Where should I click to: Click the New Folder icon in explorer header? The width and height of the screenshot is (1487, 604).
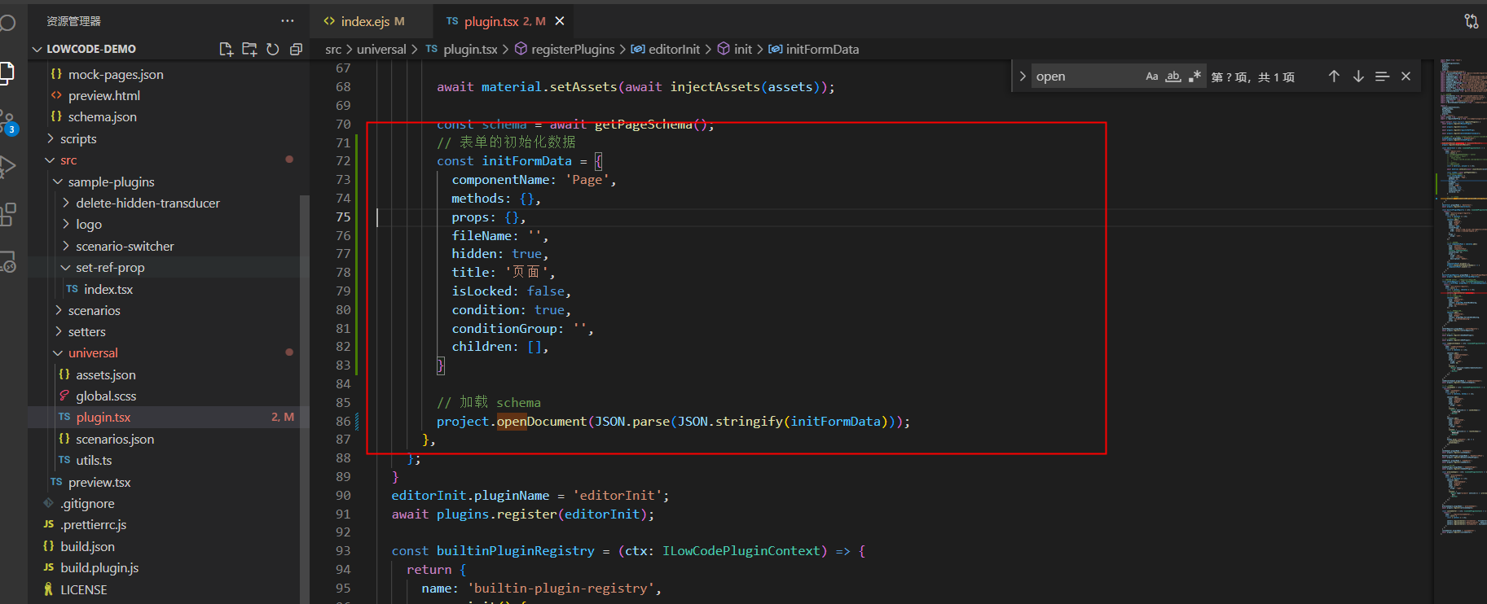[249, 49]
